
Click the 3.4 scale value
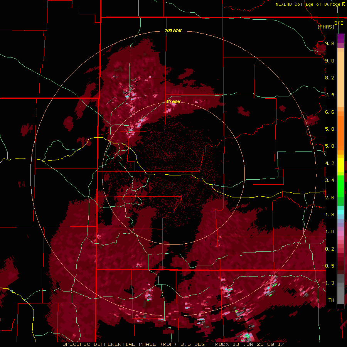tap(330, 180)
